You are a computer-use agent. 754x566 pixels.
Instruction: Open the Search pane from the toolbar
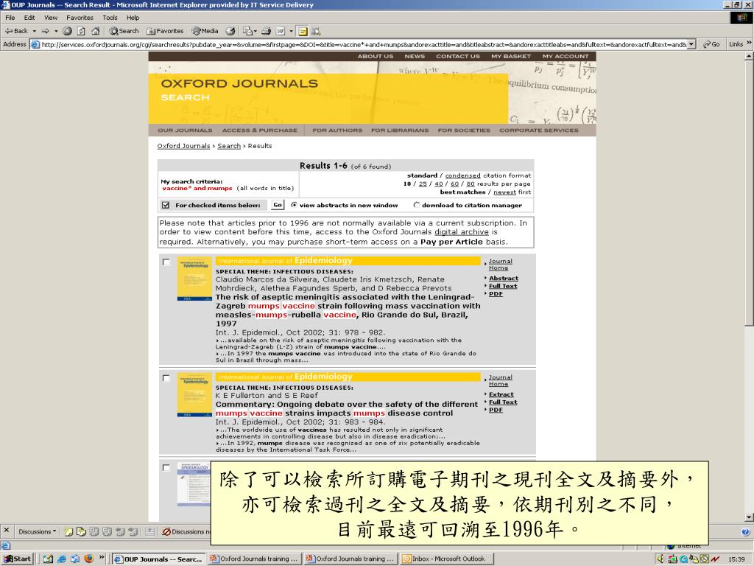(x=124, y=31)
